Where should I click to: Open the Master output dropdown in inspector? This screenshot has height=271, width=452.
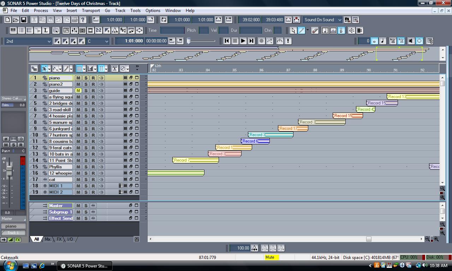13,219
